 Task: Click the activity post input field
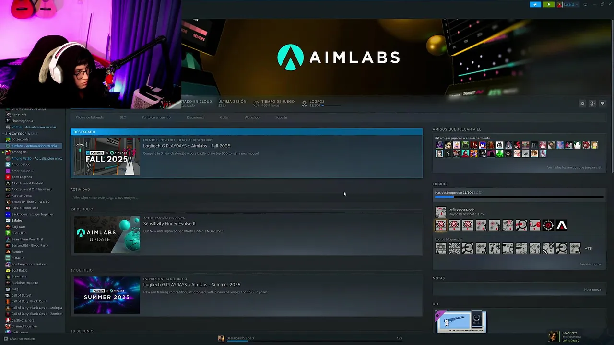click(x=247, y=198)
